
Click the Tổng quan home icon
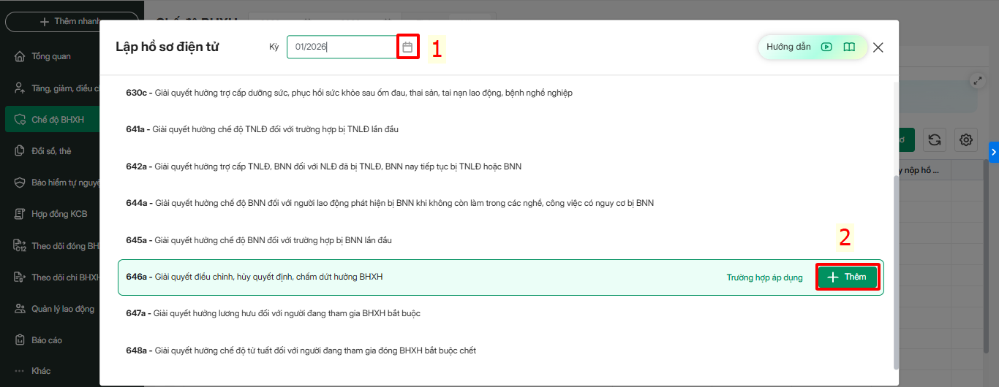click(x=20, y=56)
